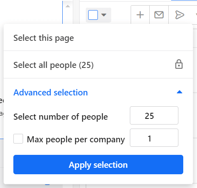
Task: Click the plus icon in the toolbar
Action: coord(140,15)
